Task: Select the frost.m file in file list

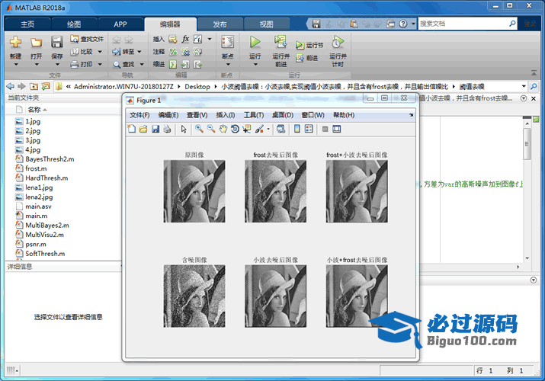Action: pyautogui.click(x=36, y=168)
